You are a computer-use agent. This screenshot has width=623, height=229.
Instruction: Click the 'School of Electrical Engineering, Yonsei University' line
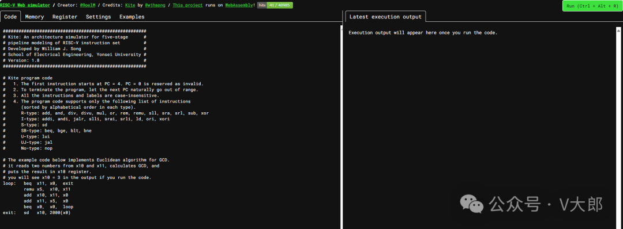tap(74, 54)
